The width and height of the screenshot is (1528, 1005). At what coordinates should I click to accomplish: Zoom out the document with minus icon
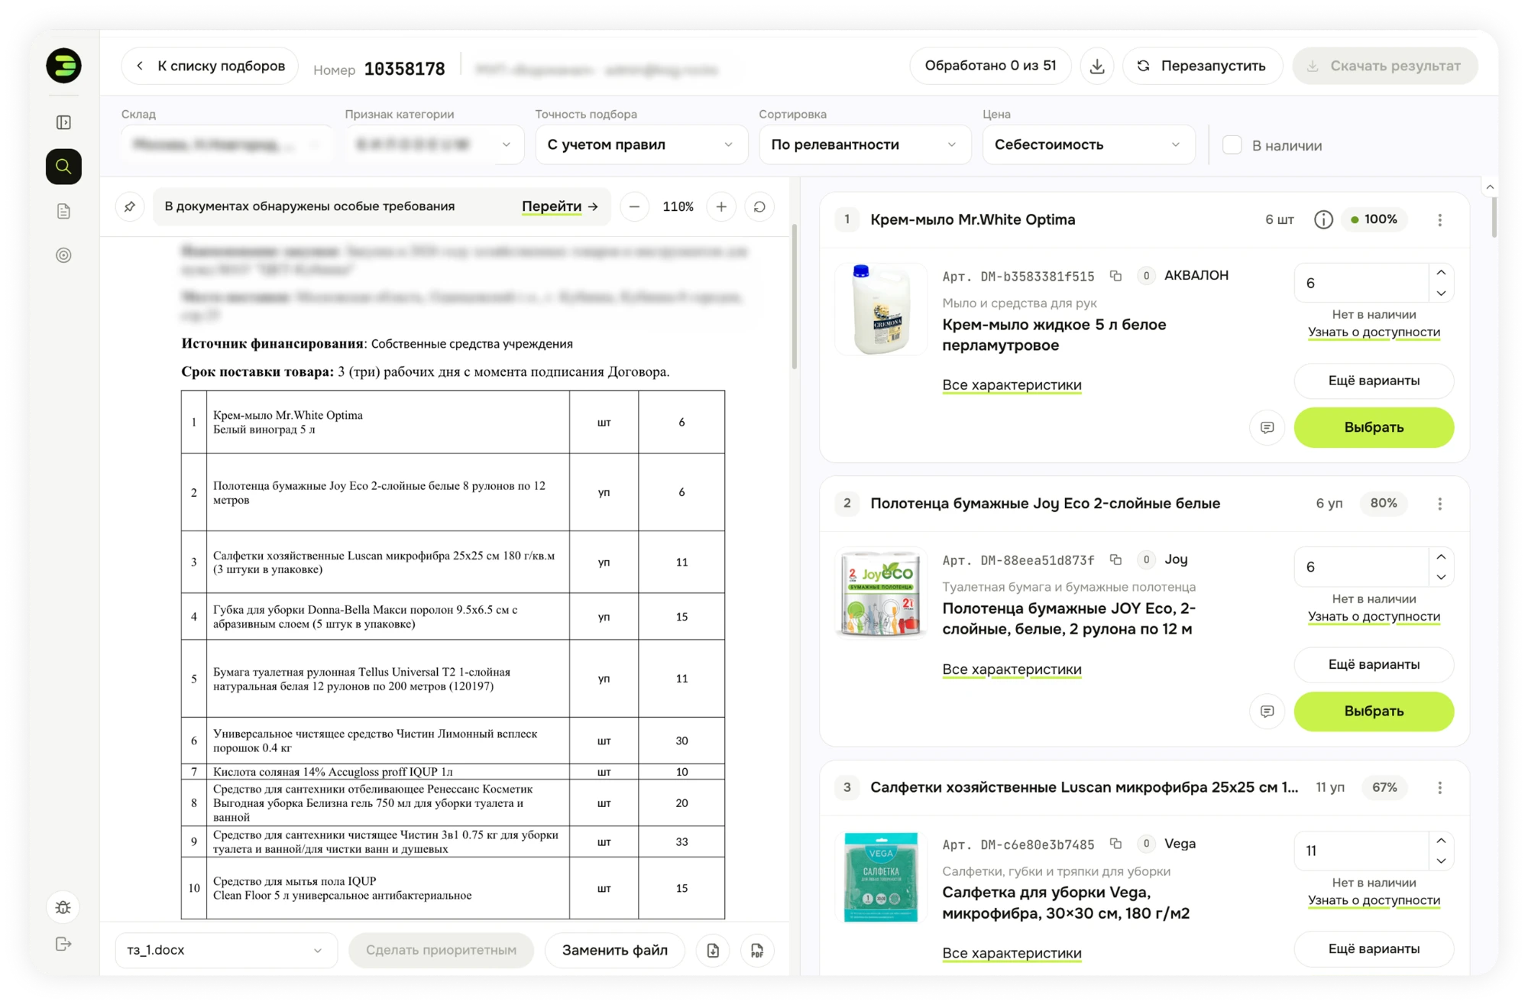pyautogui.click(x=634, y=206)
